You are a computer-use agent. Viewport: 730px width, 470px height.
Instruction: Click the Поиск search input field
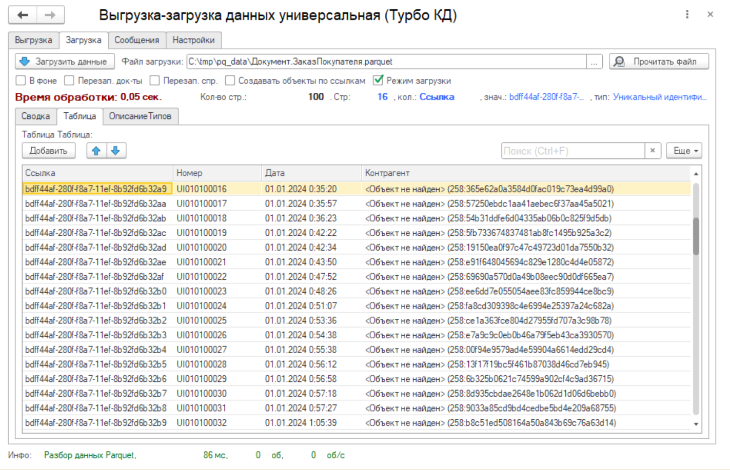(573, 151)
